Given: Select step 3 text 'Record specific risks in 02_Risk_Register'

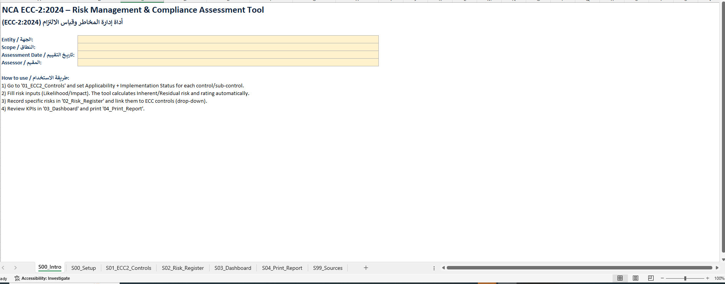Looking at the screenshot, I should click(x=104, y=101).
